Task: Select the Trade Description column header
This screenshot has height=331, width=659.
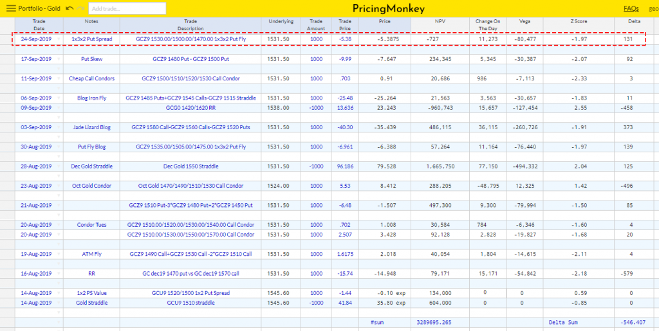Action: 190,25
